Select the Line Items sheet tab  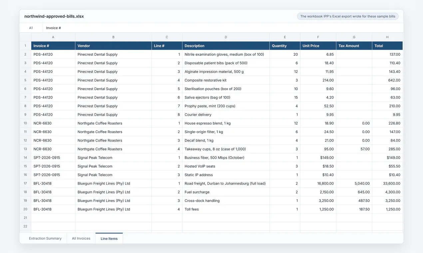[x=109, y=238]
